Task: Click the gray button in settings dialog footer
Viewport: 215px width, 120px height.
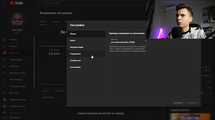Action: [192, 103]
